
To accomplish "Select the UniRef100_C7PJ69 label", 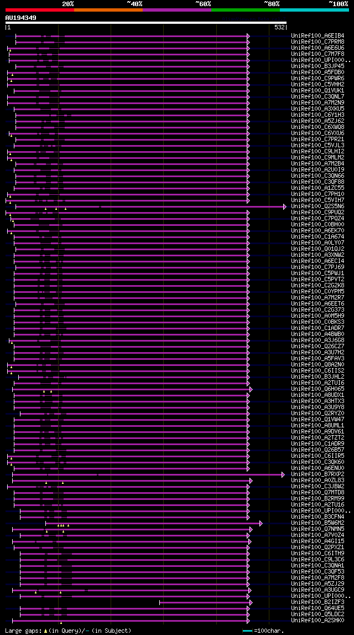I will pos(317,267).
